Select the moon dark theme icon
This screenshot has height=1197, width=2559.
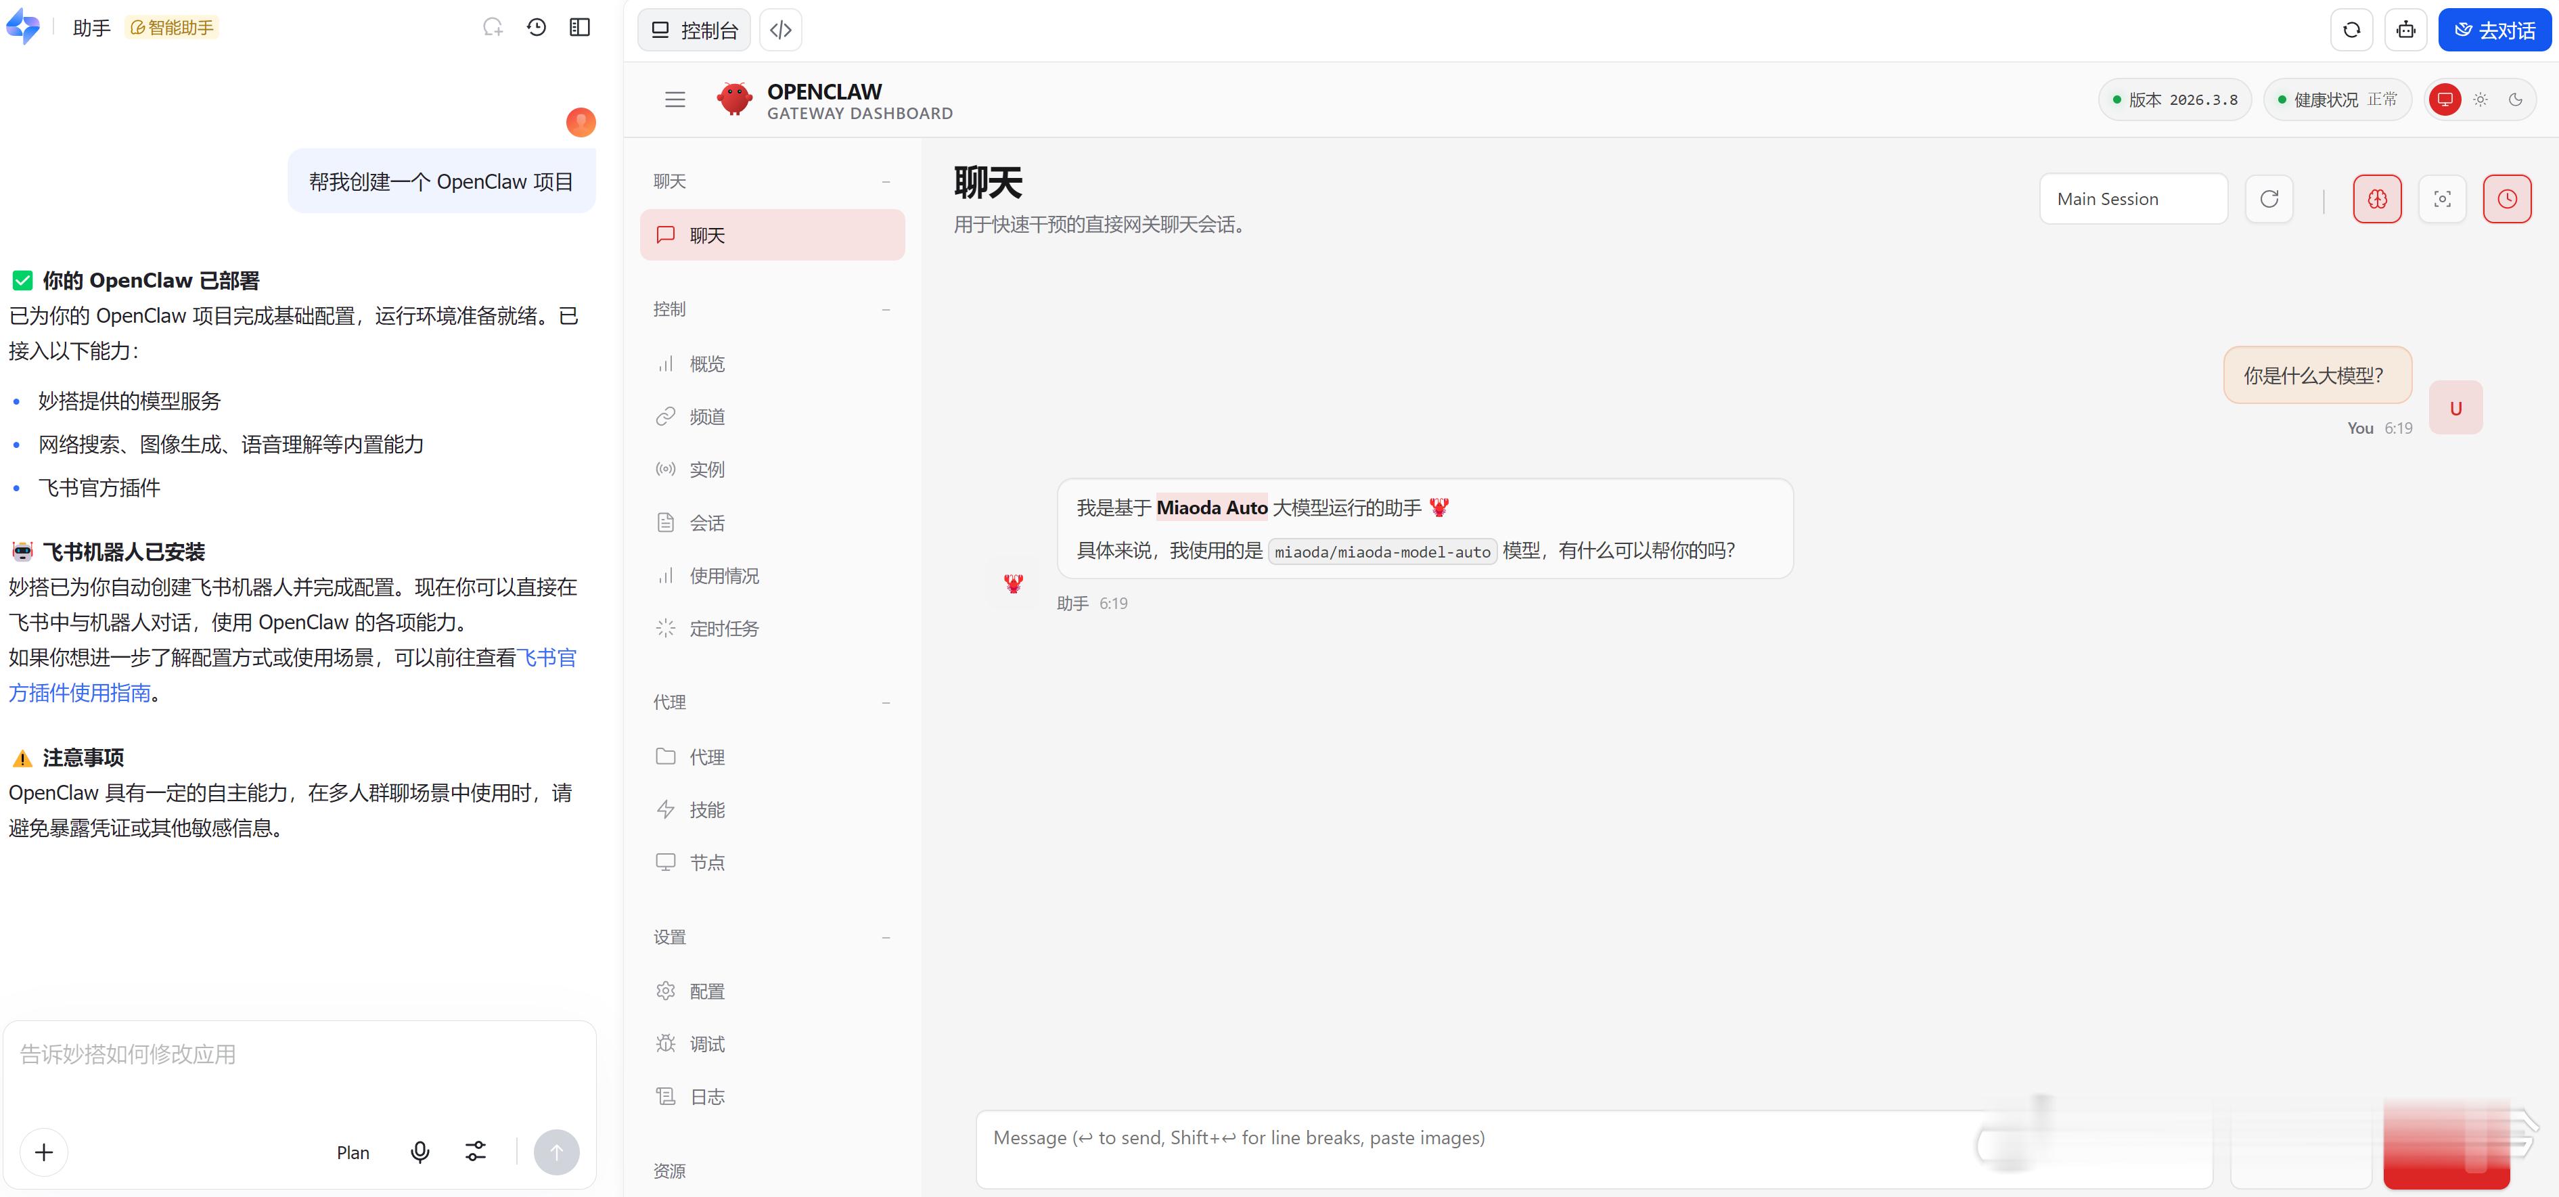tap(2515, 99)
